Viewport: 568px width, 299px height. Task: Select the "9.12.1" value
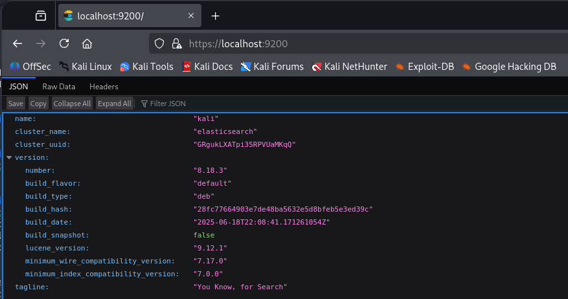coord(210,249)
